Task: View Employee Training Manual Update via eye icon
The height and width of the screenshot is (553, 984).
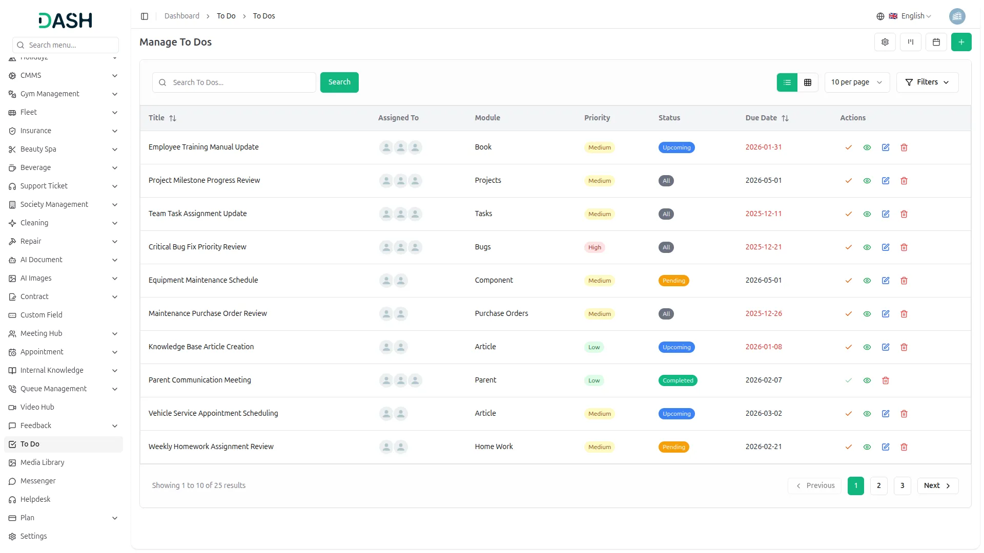Action: [x=867, y=147]
